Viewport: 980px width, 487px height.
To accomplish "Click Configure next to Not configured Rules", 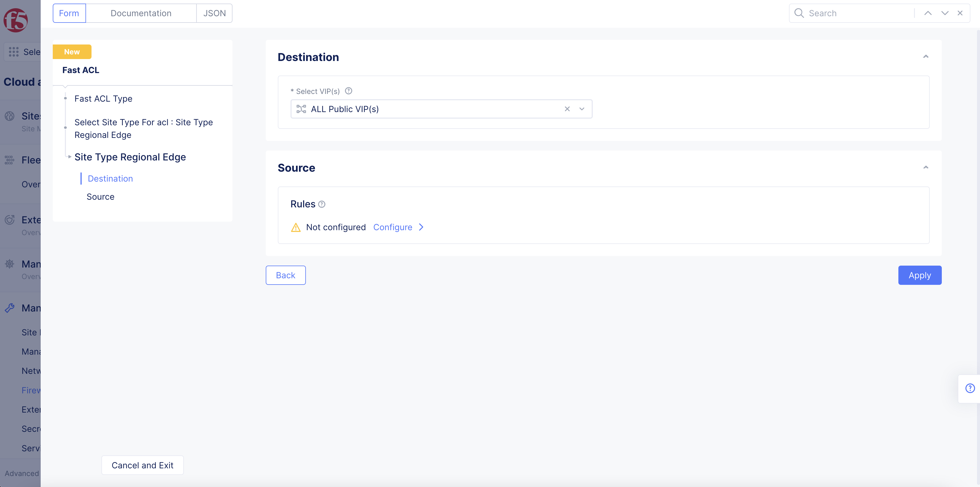I will (x=393, y=227).
